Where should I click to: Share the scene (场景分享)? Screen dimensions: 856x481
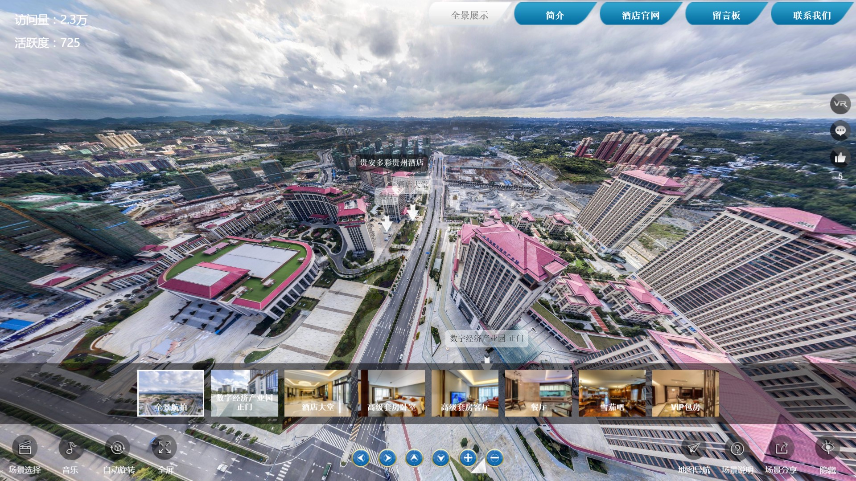[x=781, y=449]
